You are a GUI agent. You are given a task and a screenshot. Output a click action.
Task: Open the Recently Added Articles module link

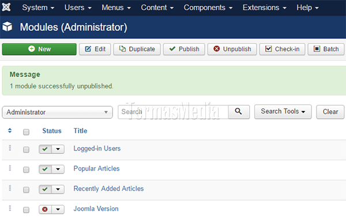108,188
